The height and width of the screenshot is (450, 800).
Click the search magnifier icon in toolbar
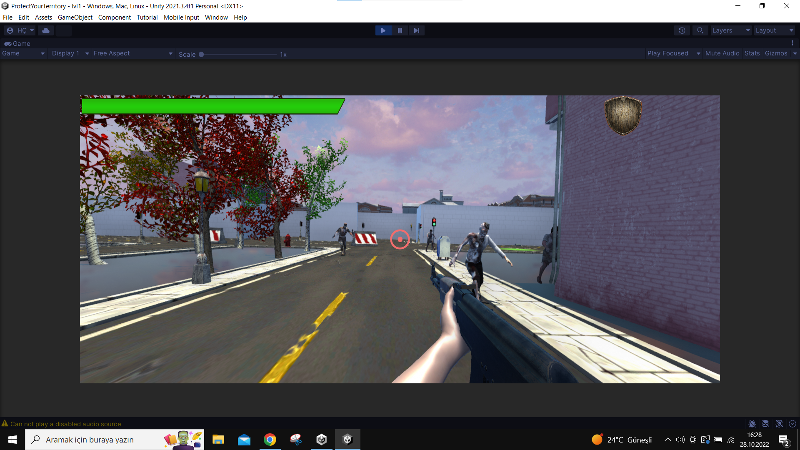click(700, 30)
